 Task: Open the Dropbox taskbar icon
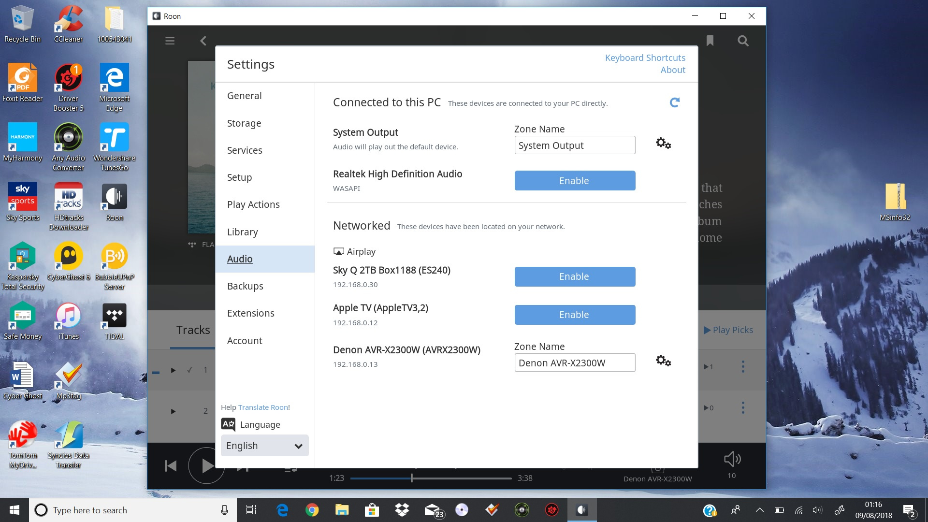[x=402, y=510]
